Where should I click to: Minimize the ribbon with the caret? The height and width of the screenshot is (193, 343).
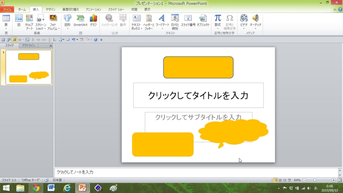[x=335, y=9]
